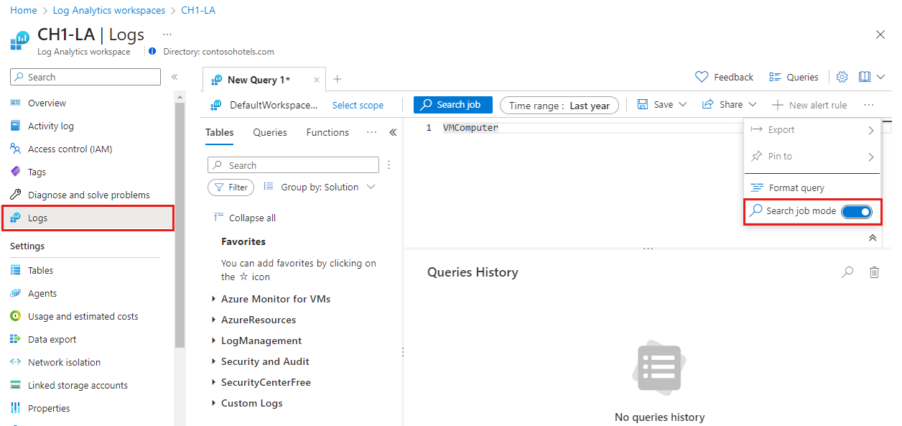Expand the LogManagement group
This screenshot has width=902, height=426.
coord(257,341)
